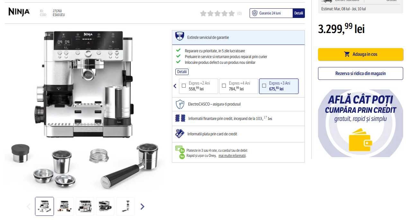Click the review count (0)
The image size is (408, 220).
[x=239, y=13]
